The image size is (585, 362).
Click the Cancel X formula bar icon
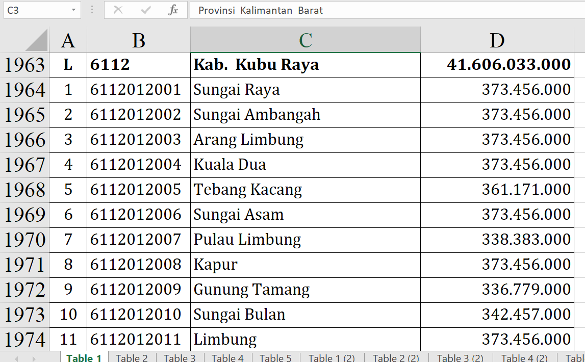tap(118, 10)
